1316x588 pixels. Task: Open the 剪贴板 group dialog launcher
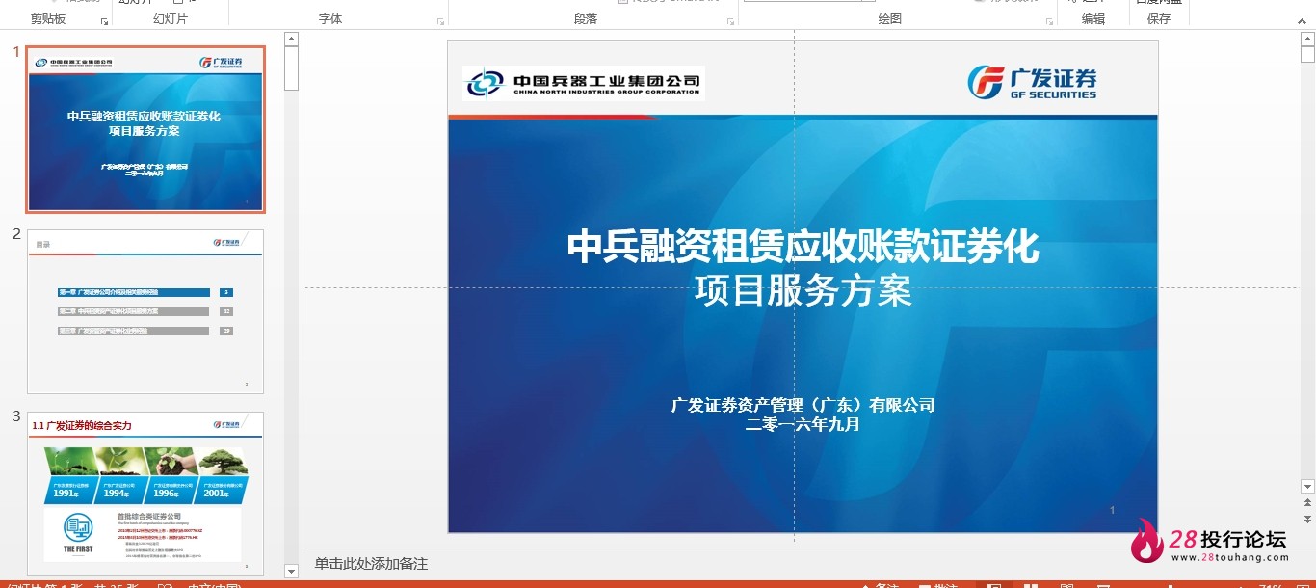[x=105, y=21]
